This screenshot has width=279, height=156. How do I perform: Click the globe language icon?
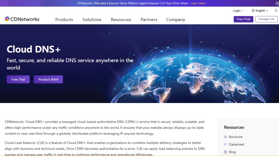pos(253,10)
